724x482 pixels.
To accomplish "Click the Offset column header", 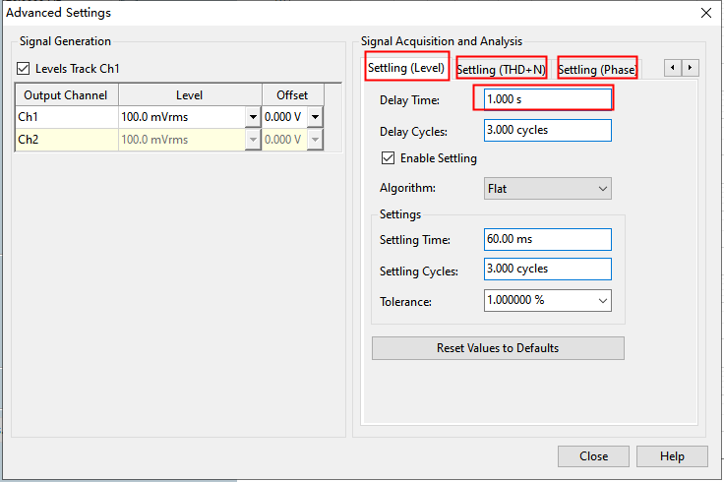I will click(293, 95).
